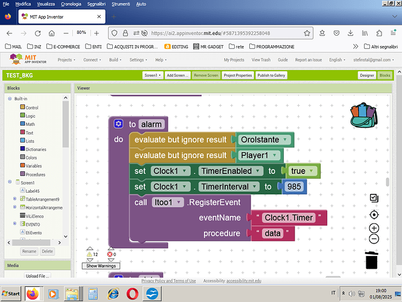Click the trash can in the workspace
Screen dimensions: 402x302
coord(372,260)
